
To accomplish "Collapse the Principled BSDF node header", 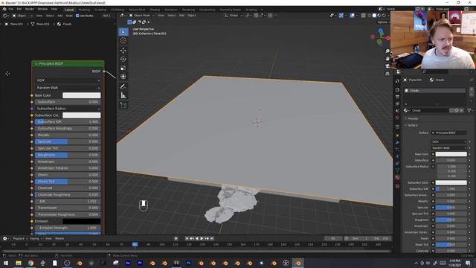I will click(36, 64).
